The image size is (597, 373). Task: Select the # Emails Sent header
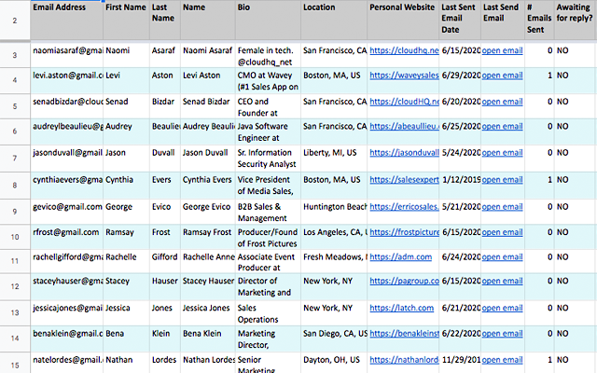539,20
